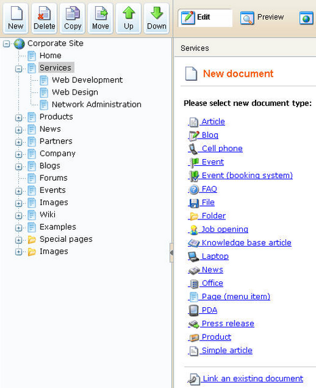Switch to Preview mode tab
Image resolution: width=316 pixels, height=388 pixels.
click(262, 18)
